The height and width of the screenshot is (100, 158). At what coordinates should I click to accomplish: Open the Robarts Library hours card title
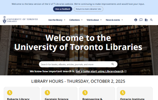18,99
